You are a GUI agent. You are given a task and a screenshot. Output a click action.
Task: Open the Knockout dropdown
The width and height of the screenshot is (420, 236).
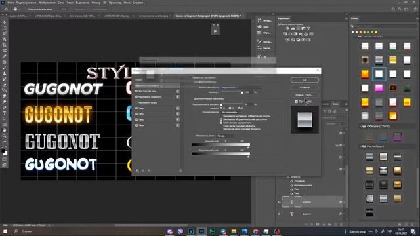(x=231, y=112)
